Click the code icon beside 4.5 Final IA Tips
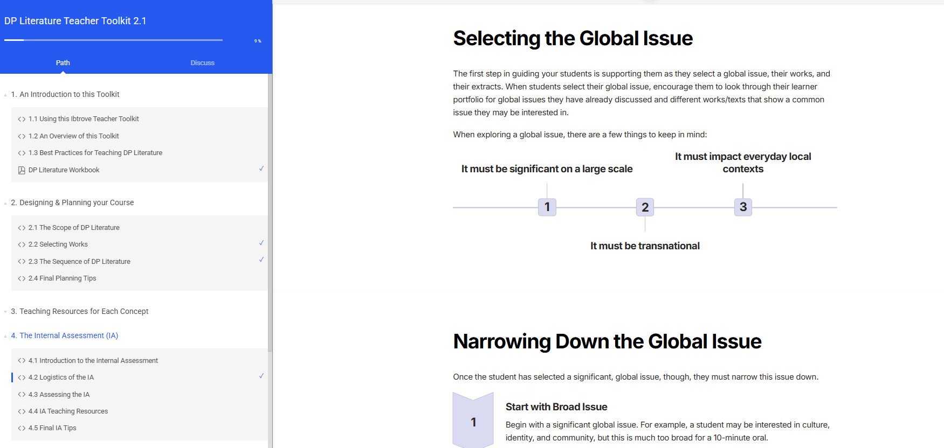Image resolution: width=944 pixels, height=448 pixels. [x=22, y=428]
